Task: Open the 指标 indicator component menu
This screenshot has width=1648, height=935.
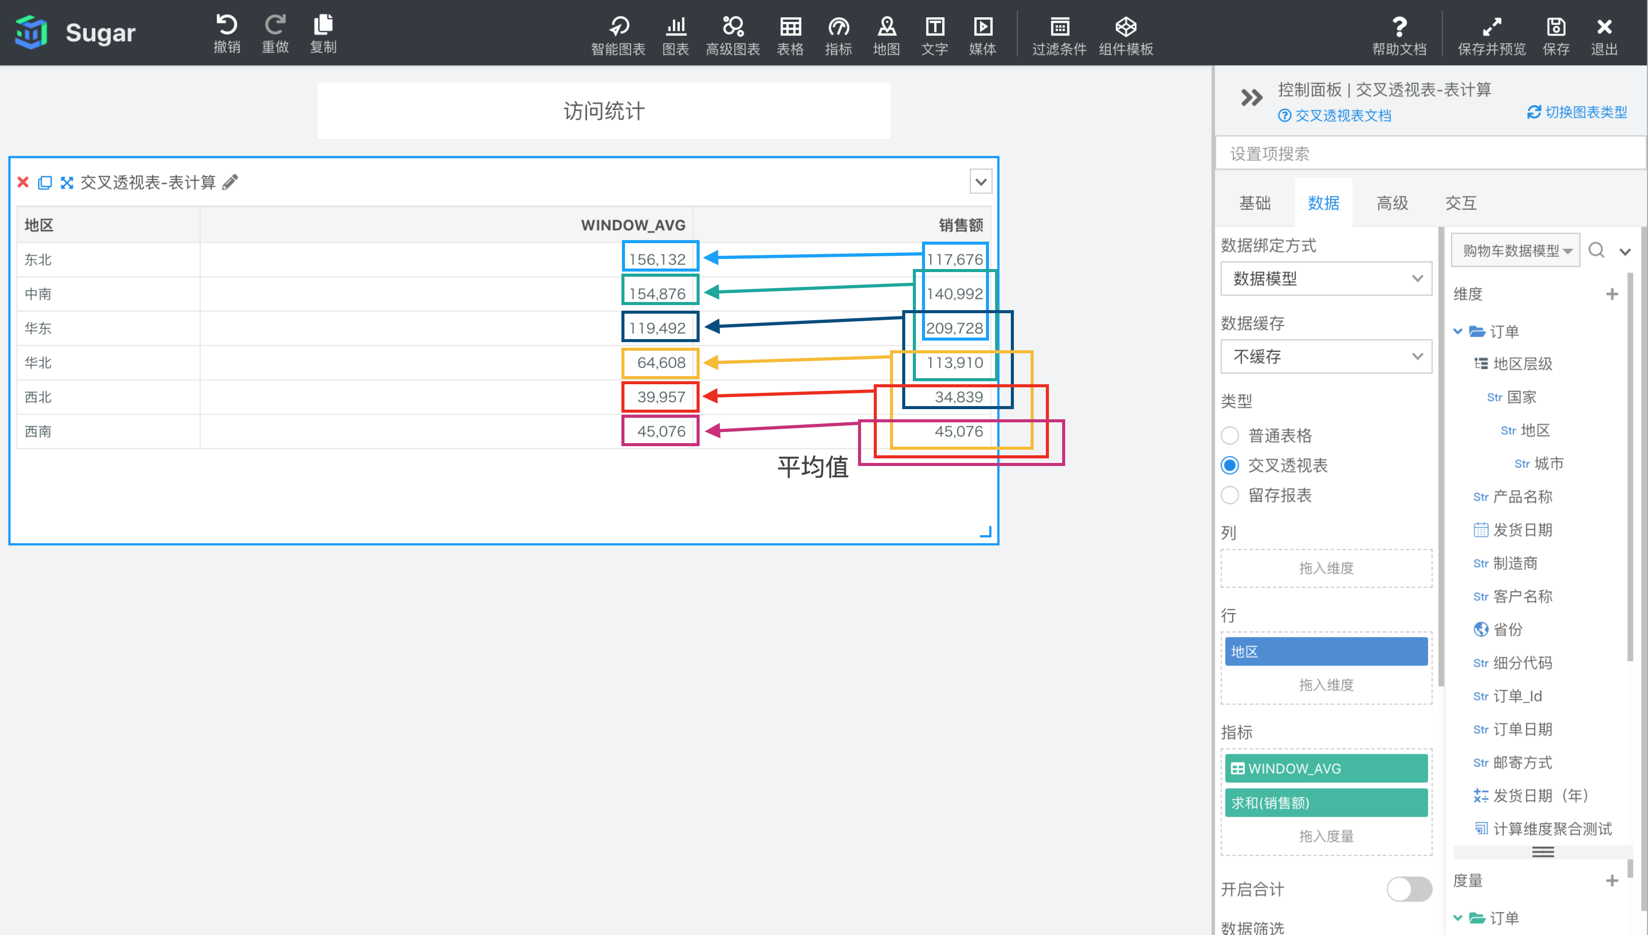Action: coord(839,36)
